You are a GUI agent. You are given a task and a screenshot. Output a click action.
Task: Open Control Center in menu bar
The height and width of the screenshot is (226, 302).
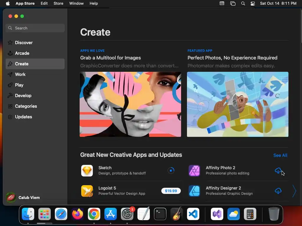pos(253,4)
